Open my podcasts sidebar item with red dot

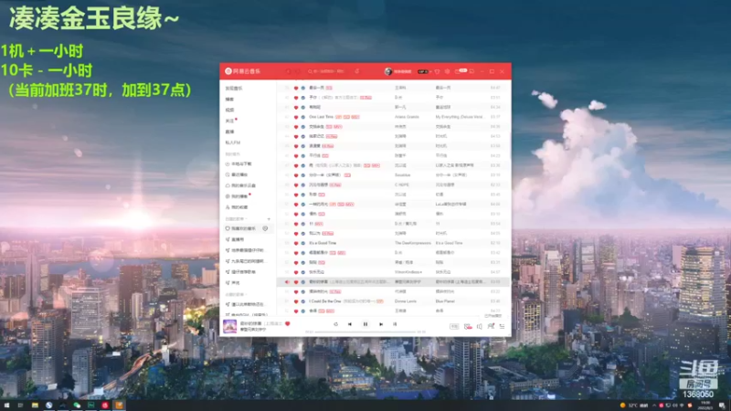237,196
